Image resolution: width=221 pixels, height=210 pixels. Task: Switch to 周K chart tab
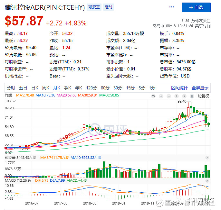pos(46,88)
